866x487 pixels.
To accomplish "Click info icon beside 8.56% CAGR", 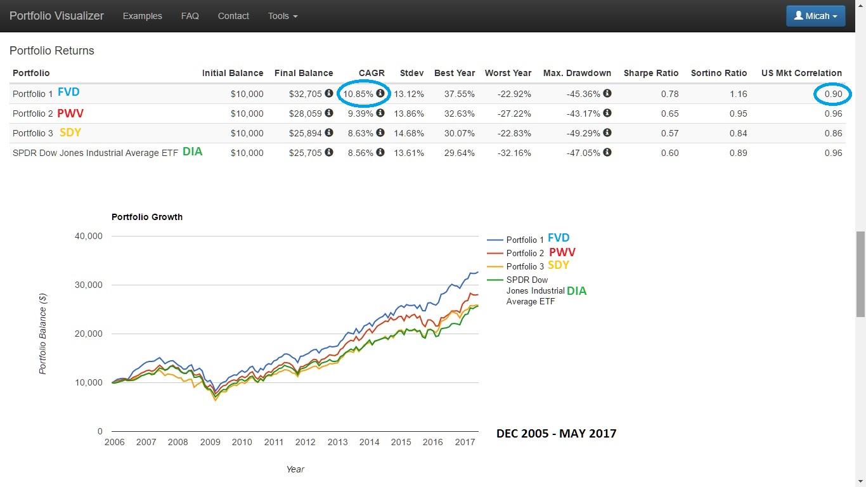I will click(380, 152).
